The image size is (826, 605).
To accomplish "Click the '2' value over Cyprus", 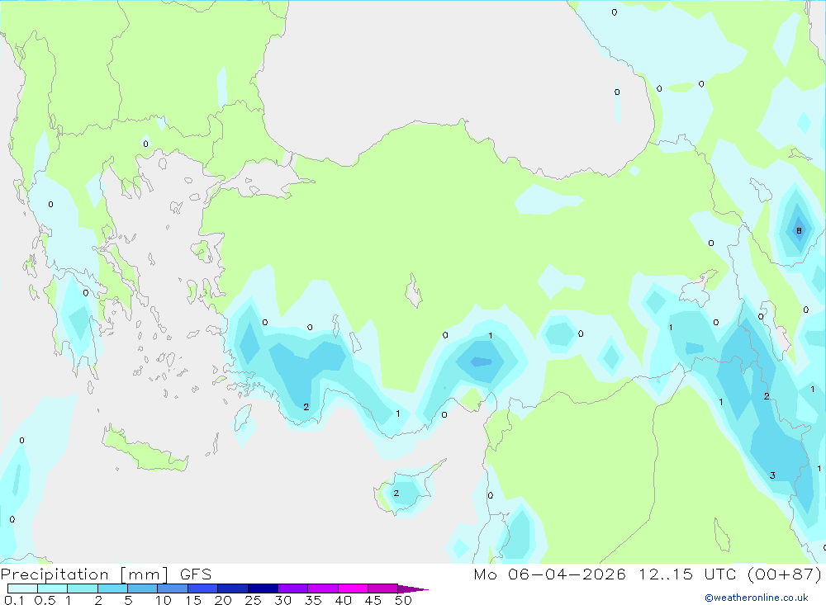I will tap(396, 494).
